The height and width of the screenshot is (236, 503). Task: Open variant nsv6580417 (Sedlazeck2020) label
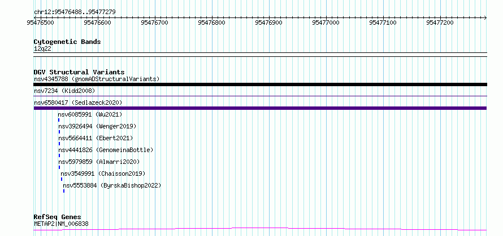[x=78, y=103]
